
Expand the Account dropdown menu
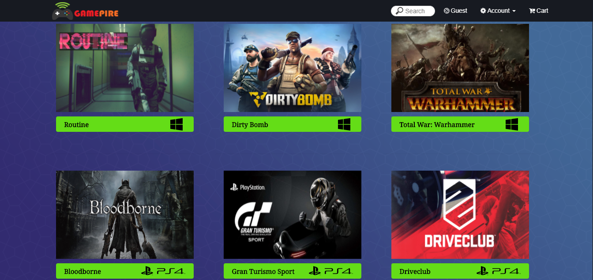click(498, 11)
